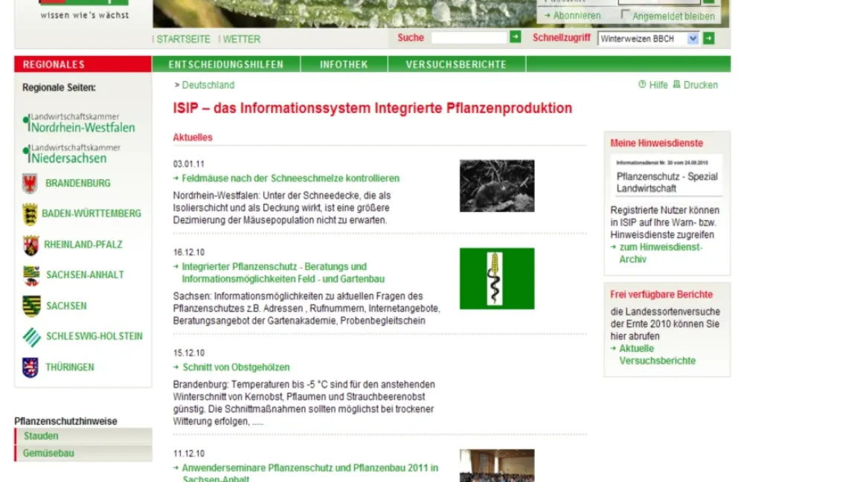857x482 pixels.
Task: Select the Thüringen coat of arms icon
Action: pyautogui.click(x=30, y=367)
